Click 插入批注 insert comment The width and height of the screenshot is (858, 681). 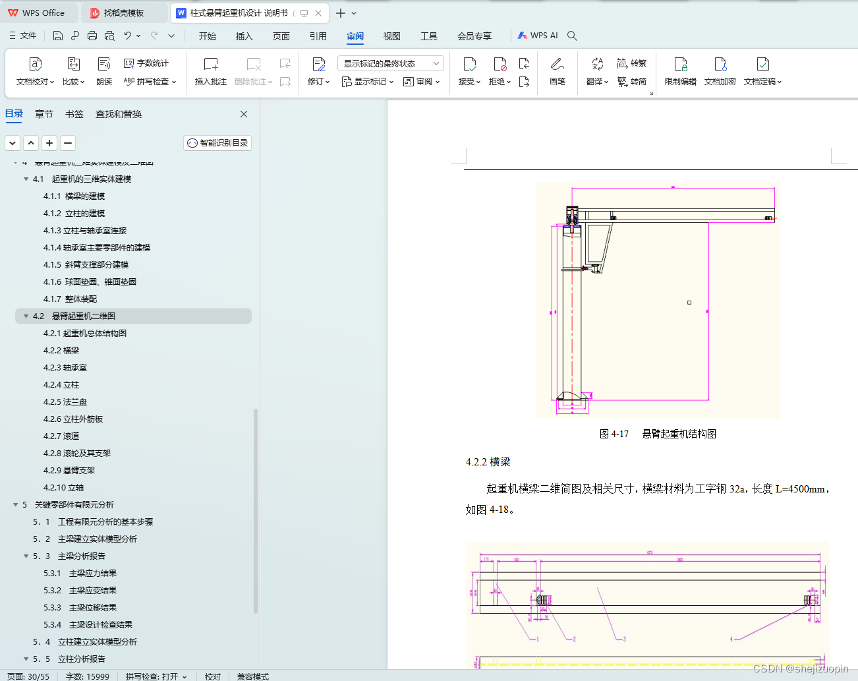tap(211, 72)
